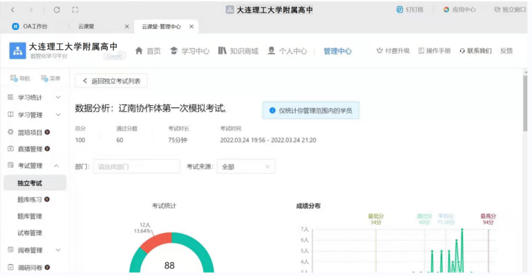The width and height of the screenshot is (532, 276).
Task: Click the 首页 home icon
Action: [x=139, y=50]
